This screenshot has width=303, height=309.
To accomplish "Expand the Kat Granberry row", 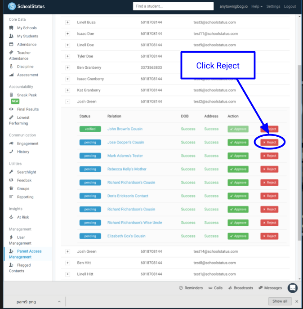I will coord(67,90).
